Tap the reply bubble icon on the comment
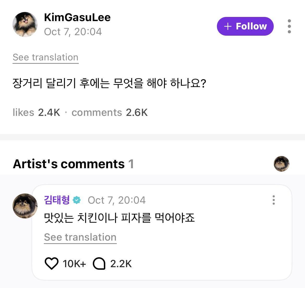 click(99, 264)
